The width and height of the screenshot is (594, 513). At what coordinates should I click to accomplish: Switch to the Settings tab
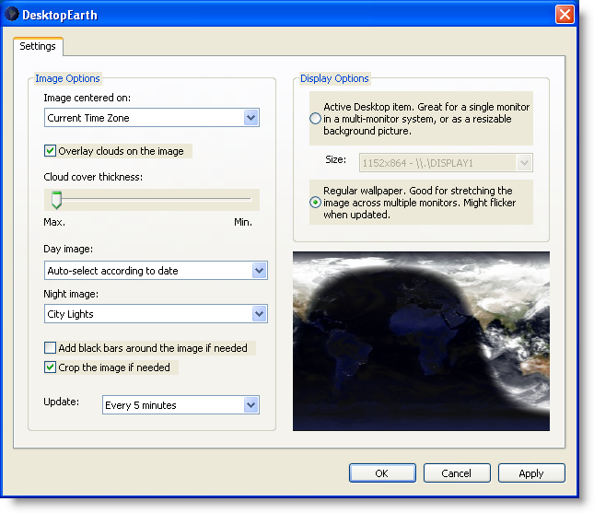tap(38, 46)
